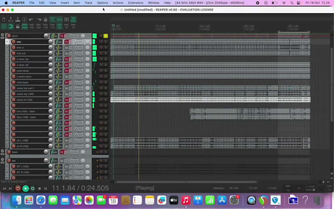
Task: Toggle the item grouping toolbar icon
Action: (59, 19)
